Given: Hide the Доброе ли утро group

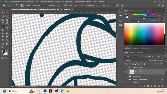Looking at the screenshot, I should coord(125,68).
